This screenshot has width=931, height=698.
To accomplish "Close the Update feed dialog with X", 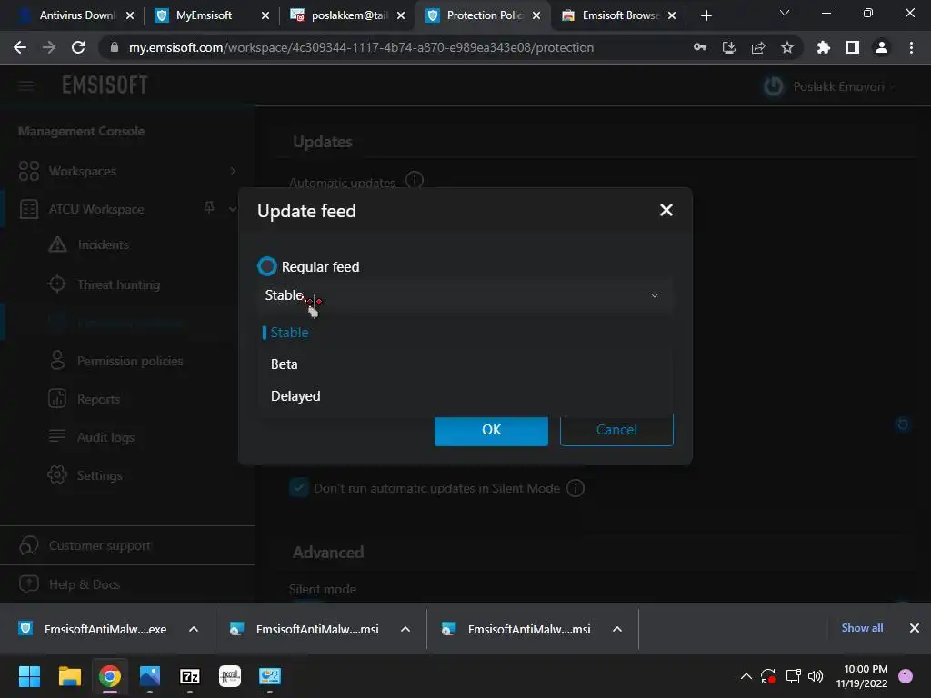I will point(666,210).
